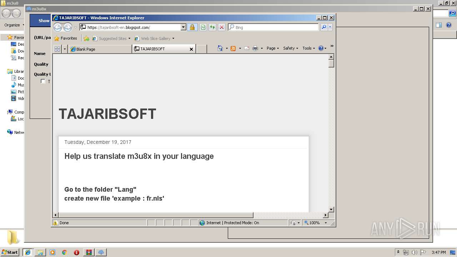This screenshot has width=457, height=257.
Task: Open the Favorites star button
Action: point(65,38)
